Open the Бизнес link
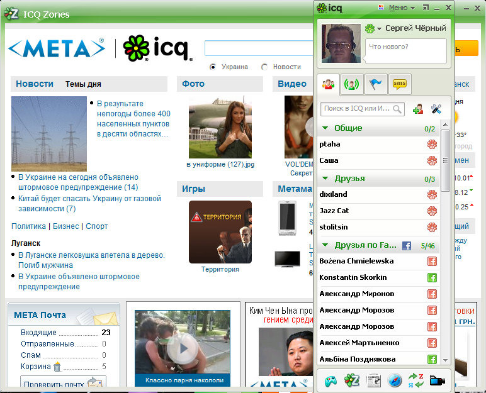 pos(65,226)
